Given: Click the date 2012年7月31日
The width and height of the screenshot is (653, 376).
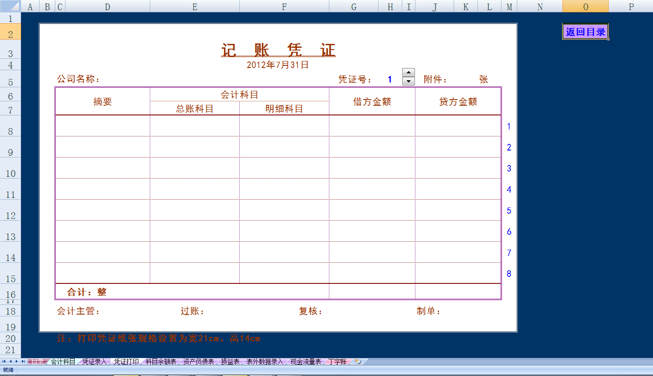Looking at the screenshot, I should coord(278,65).
